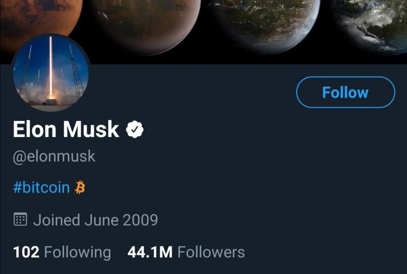
Task: Click the Follow button
Action: pos(345,92)
